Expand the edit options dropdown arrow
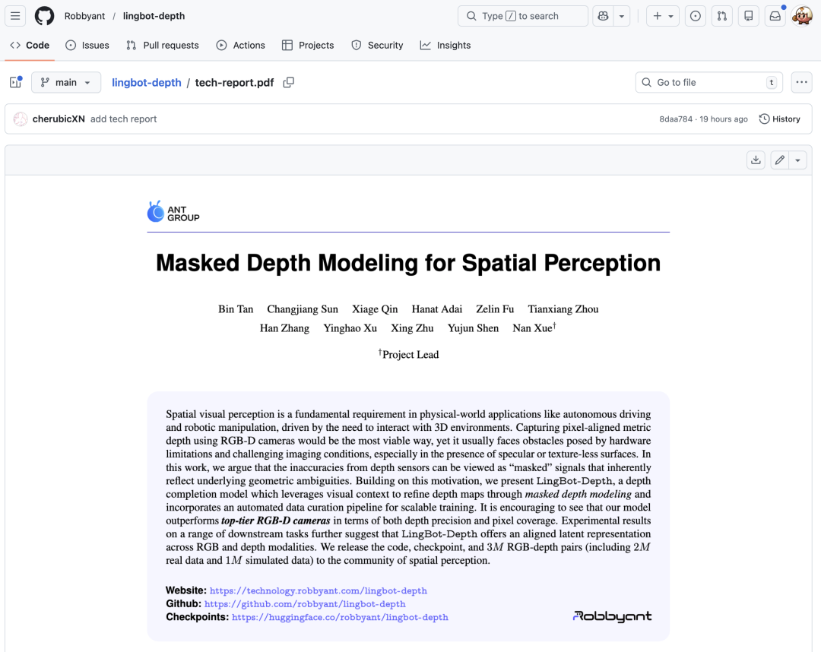 coord(797,160)
